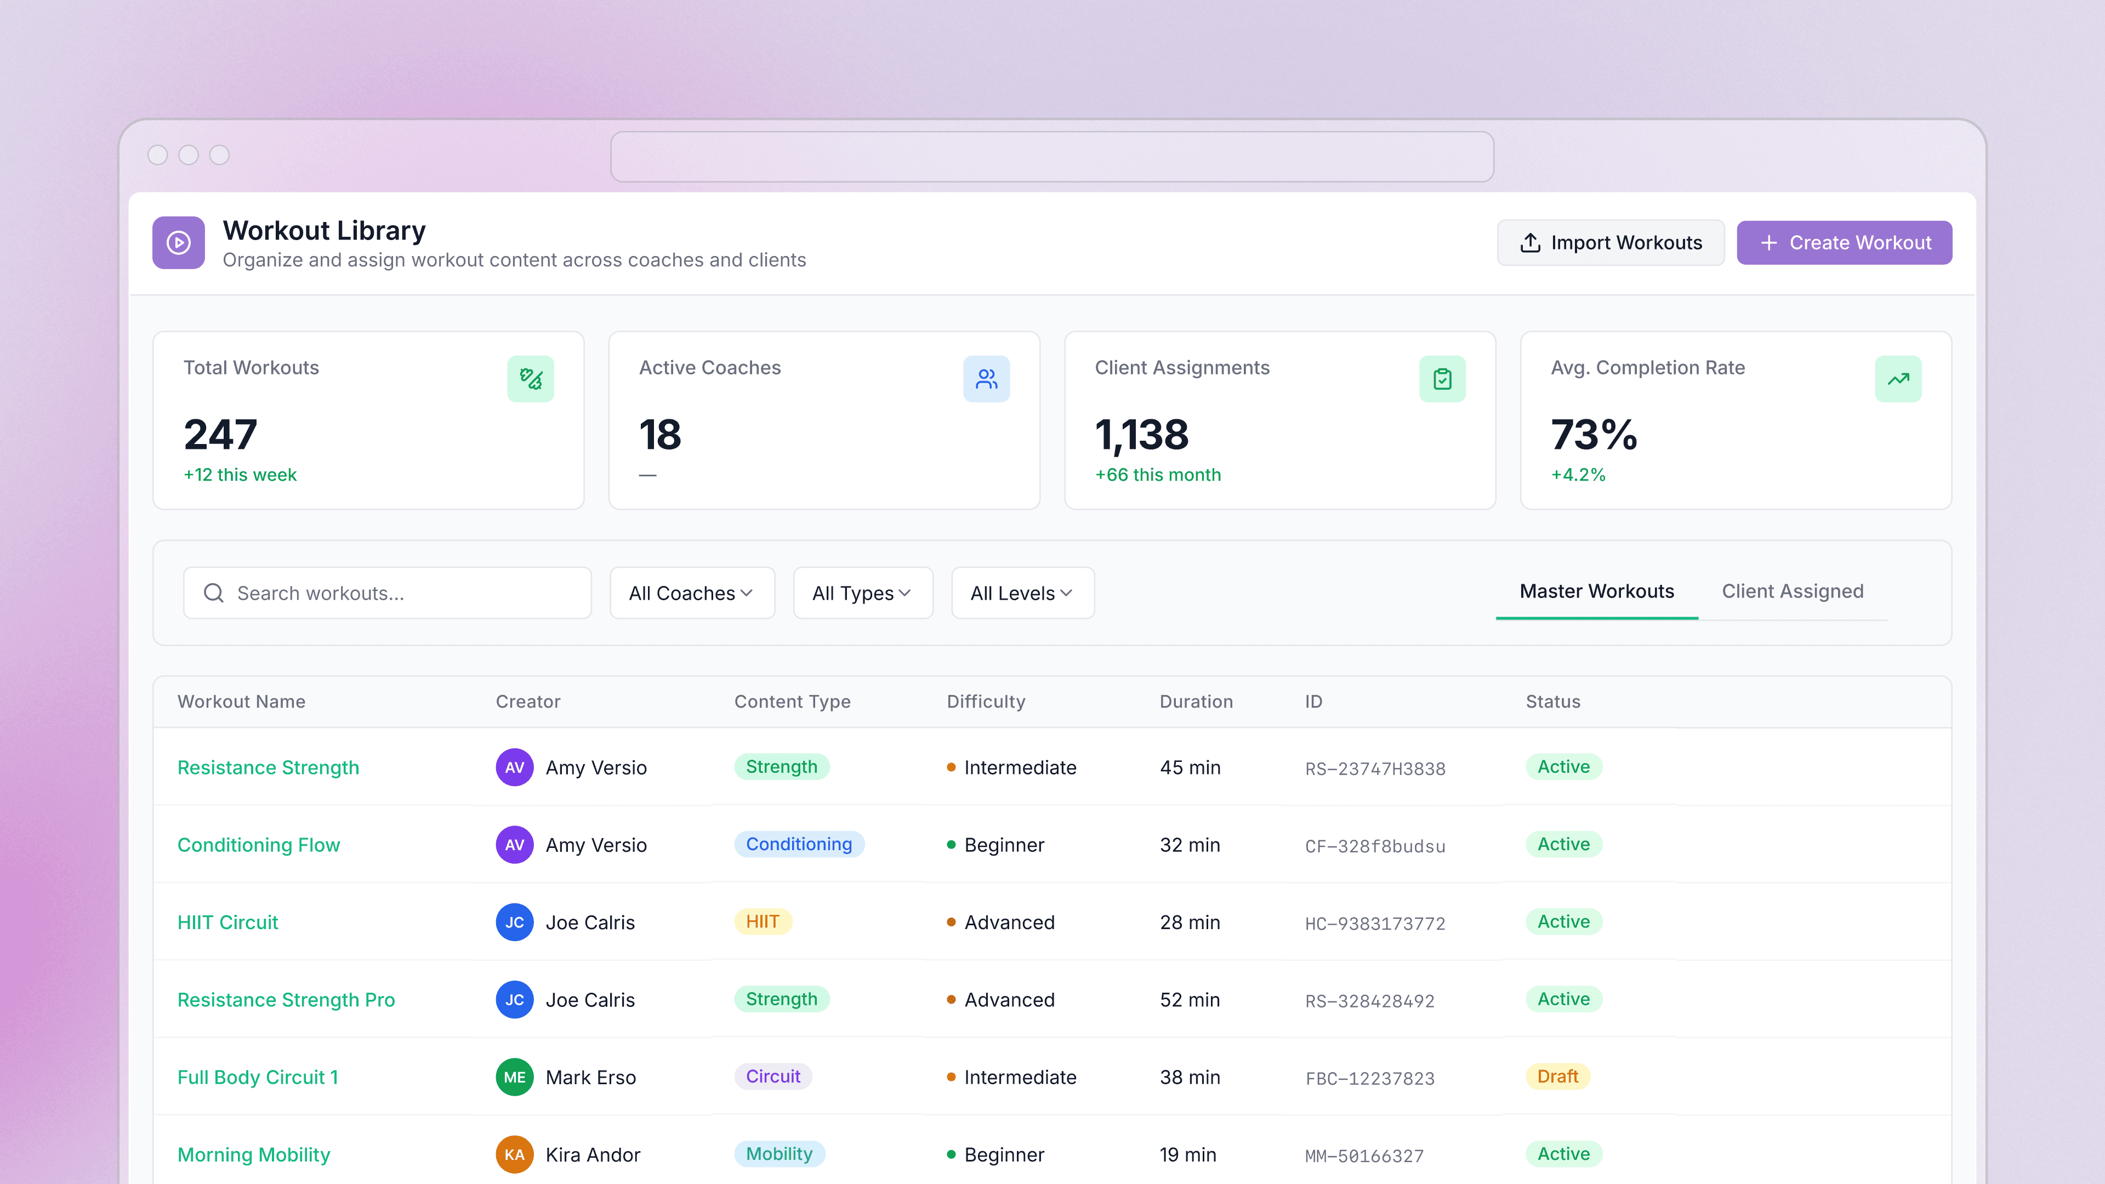Click the Mobility content type tag

pyautogui.click(x=779, y=1154)
